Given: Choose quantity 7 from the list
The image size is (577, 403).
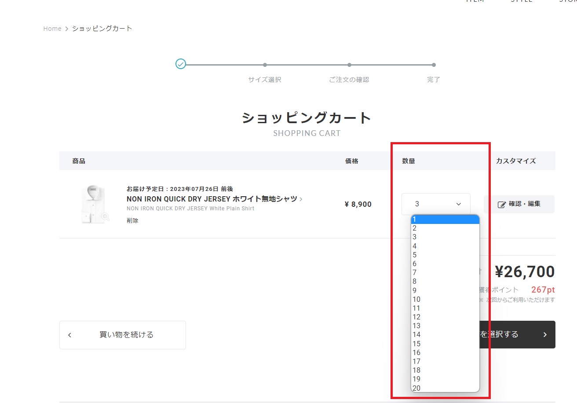Looking at the screenshot, I should pos(445,272).
